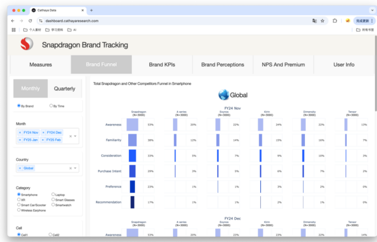Open the AI bookmarks folder
Screen dimensions: 377x242
click(x=72, y=29)
